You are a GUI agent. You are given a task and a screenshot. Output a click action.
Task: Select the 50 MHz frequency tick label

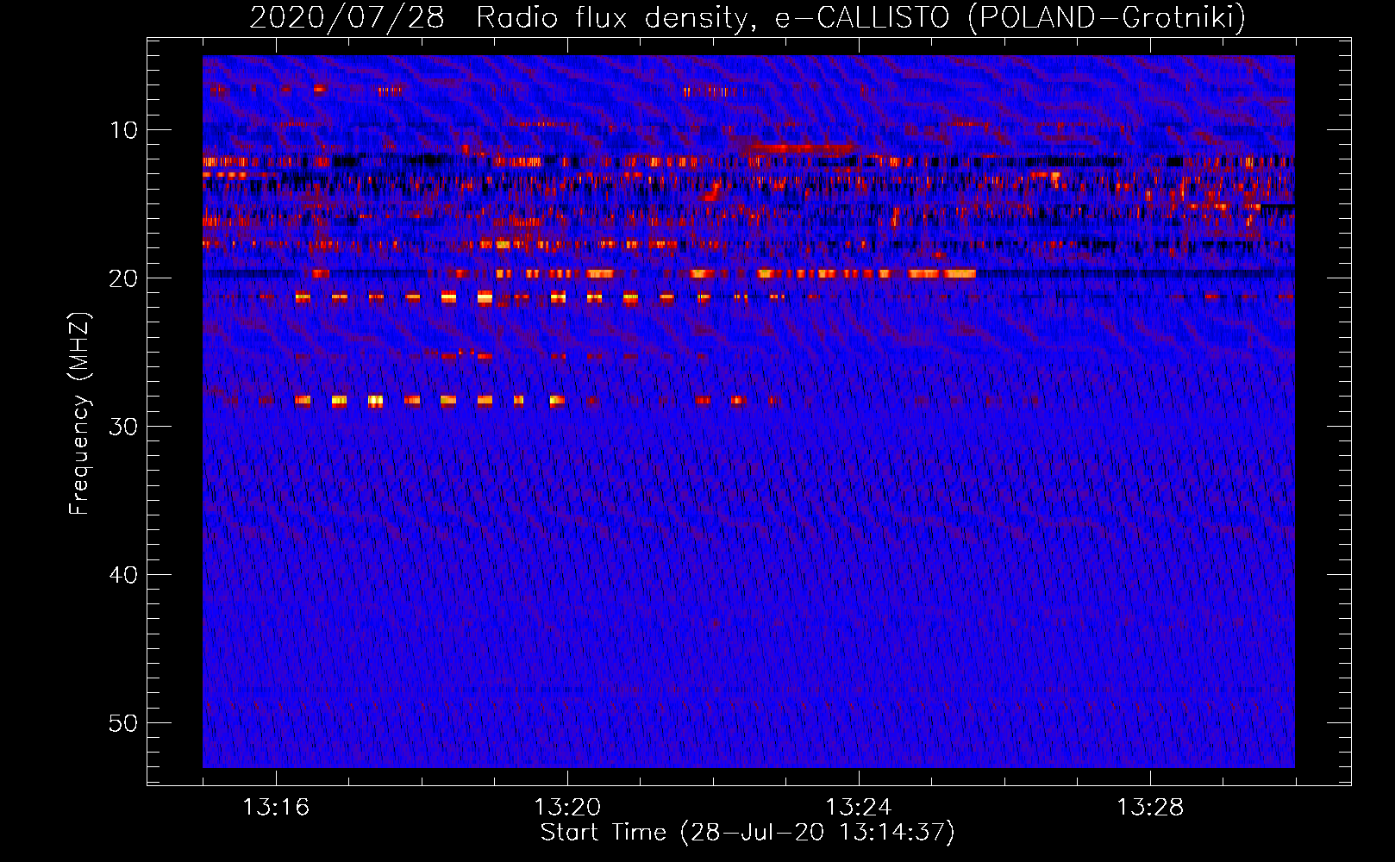coord(123,723)
